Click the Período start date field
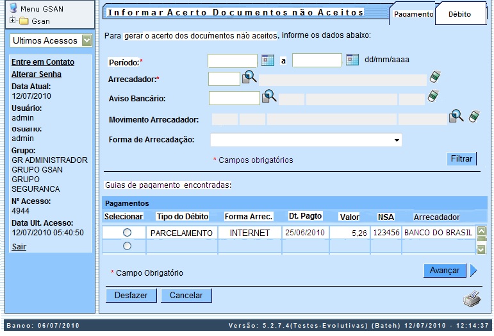This screenshot has height=336, width=494. (232, 60)
